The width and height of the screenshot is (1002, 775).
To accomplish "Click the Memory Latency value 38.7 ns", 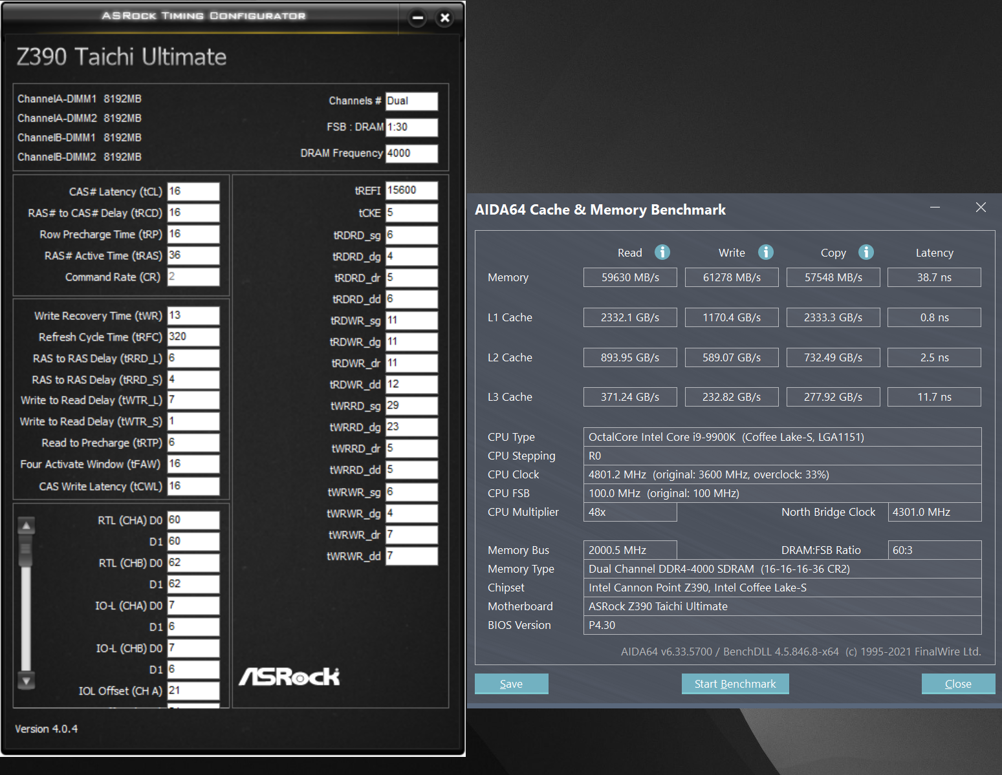I will pyautogui.click(x=934, y=277).
